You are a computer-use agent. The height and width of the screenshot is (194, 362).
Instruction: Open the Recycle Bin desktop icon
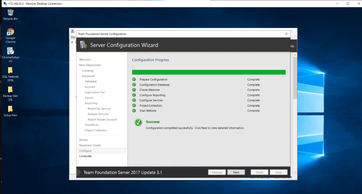coord(10,14)
